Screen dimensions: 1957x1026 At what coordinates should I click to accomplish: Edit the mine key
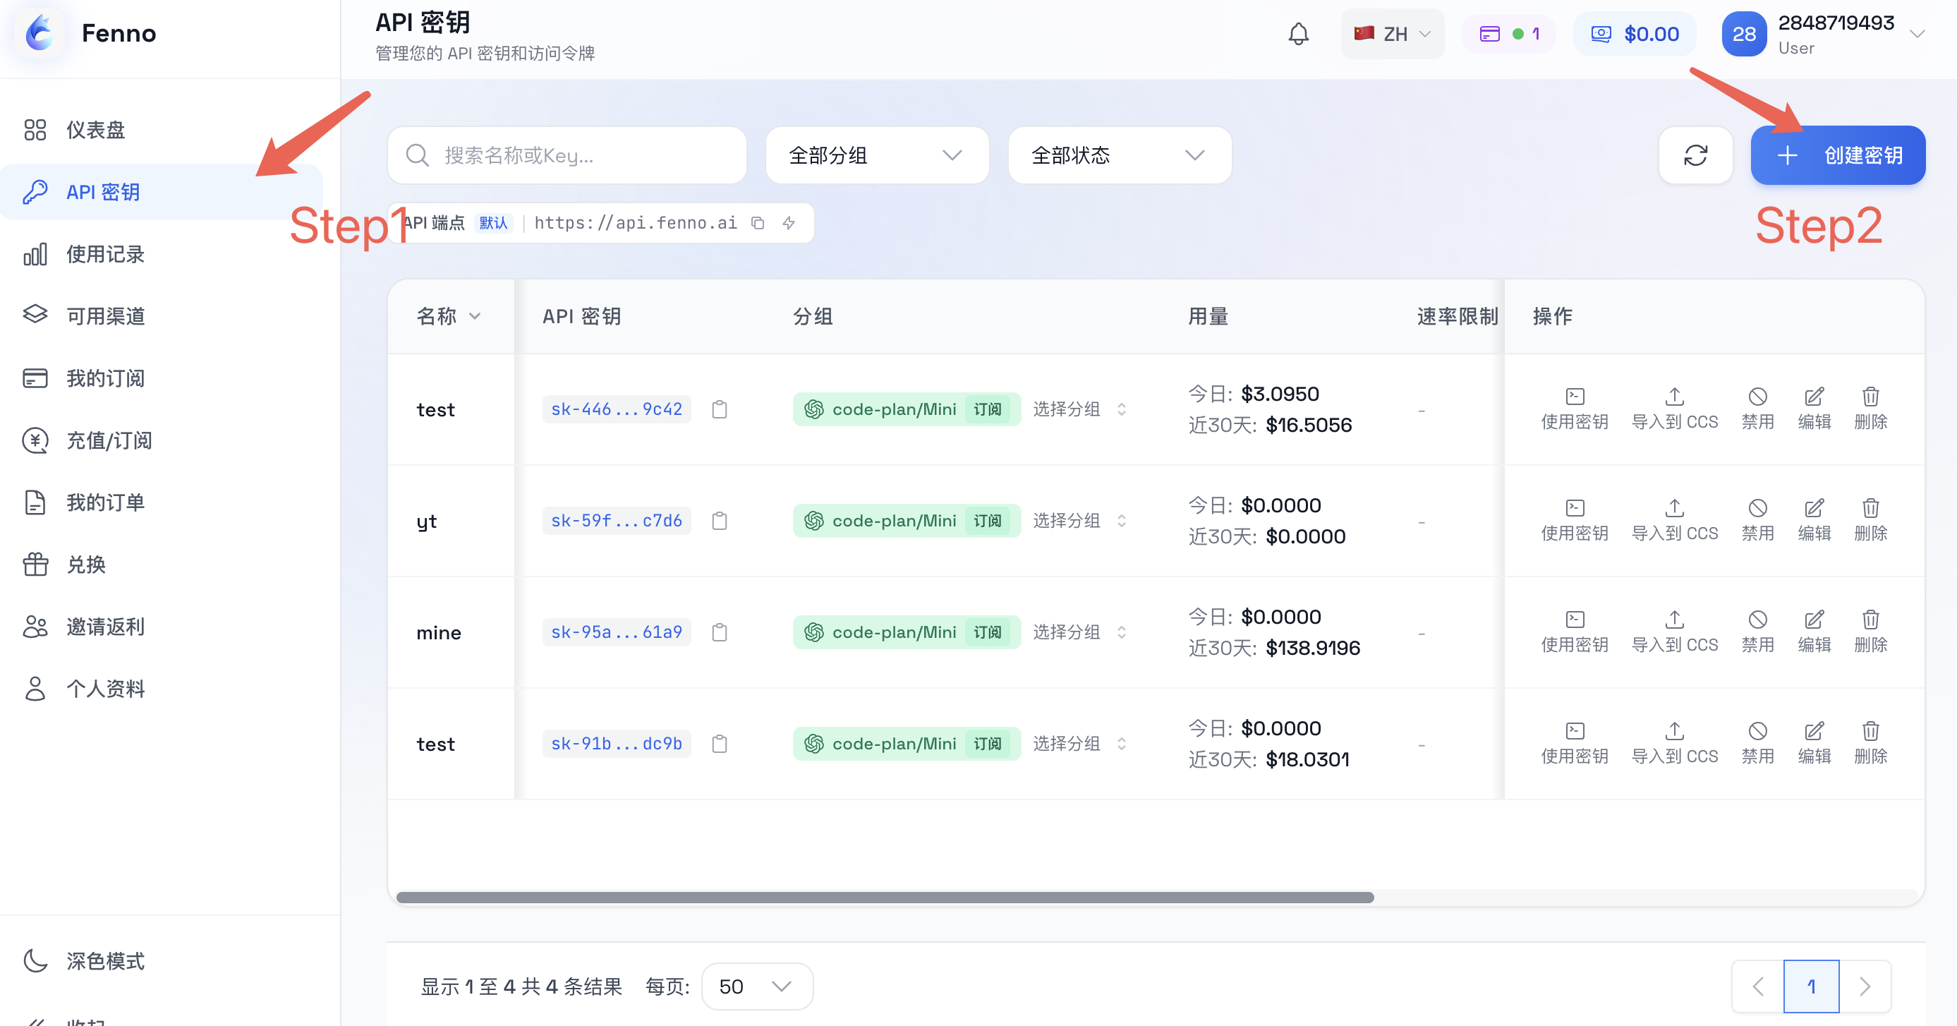[x=1814, y=632]
